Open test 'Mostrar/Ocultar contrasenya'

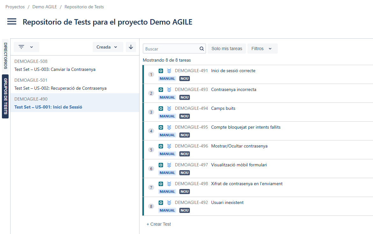(x=239, y=146)
